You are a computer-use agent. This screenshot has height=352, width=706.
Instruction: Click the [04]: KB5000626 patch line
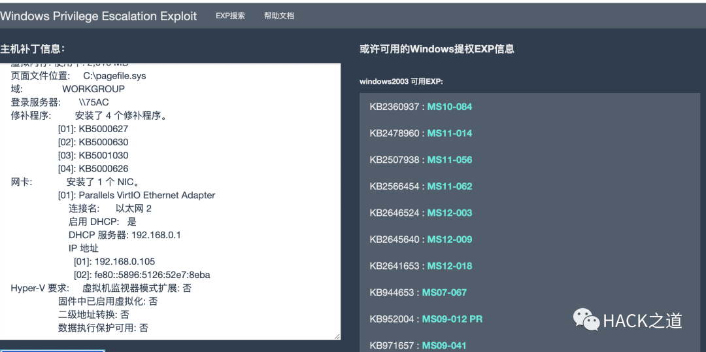click(x=93, y=169)
